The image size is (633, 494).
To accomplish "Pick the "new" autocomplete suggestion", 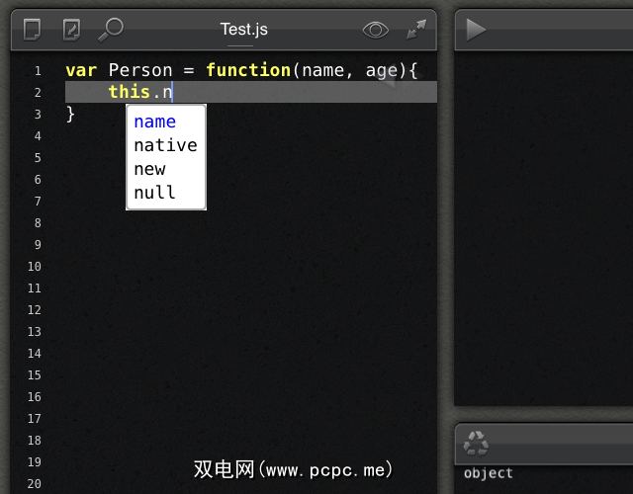I will coord(149,169).
